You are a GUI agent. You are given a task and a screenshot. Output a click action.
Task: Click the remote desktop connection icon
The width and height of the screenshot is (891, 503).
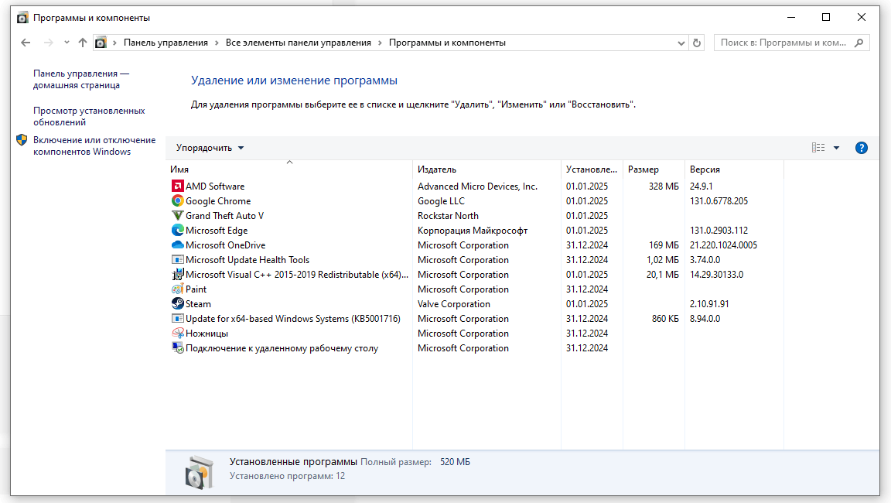tap(177, 348)
